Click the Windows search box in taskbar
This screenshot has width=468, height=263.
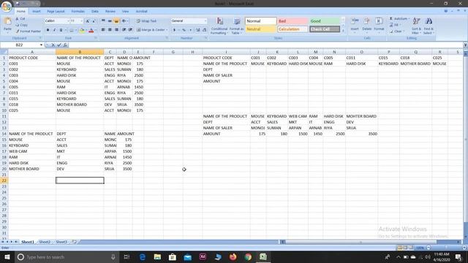67,256
